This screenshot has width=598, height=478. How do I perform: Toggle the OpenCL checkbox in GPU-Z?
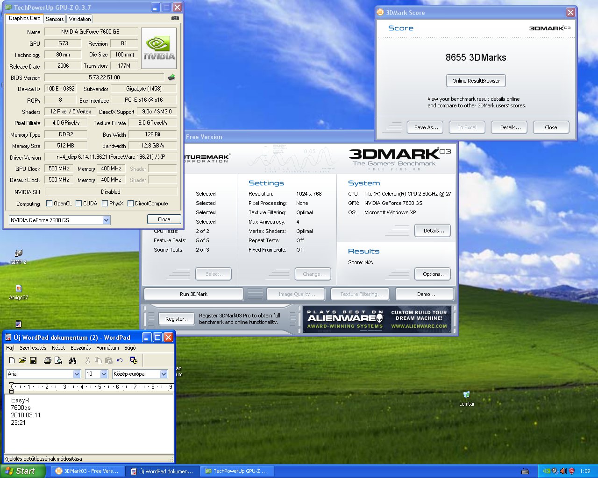[49, 204]
